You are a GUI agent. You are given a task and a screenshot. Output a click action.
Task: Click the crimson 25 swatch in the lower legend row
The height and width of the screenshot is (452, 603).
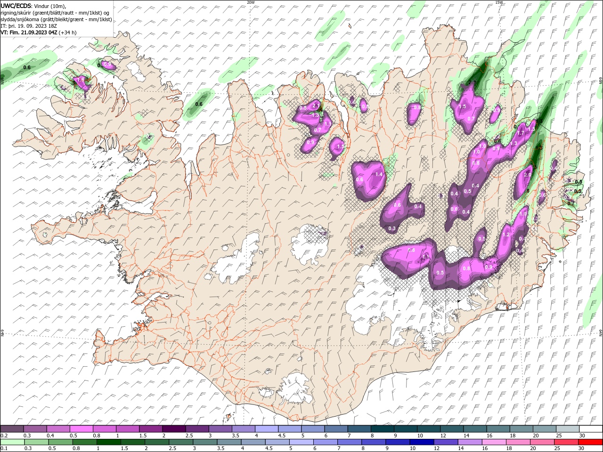tap(566, 442)
